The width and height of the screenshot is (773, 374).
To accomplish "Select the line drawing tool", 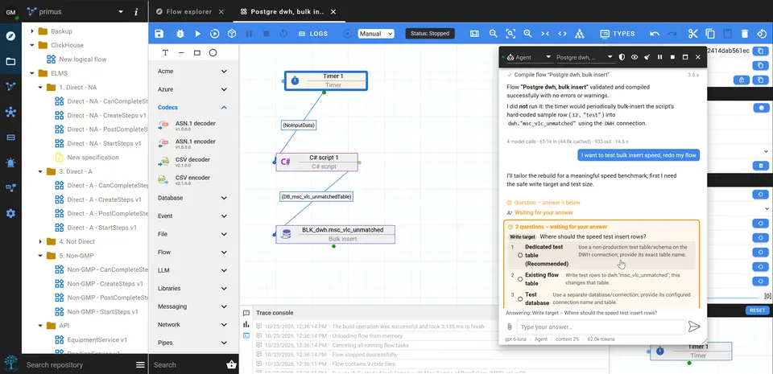I will click(x=181, y=52).
